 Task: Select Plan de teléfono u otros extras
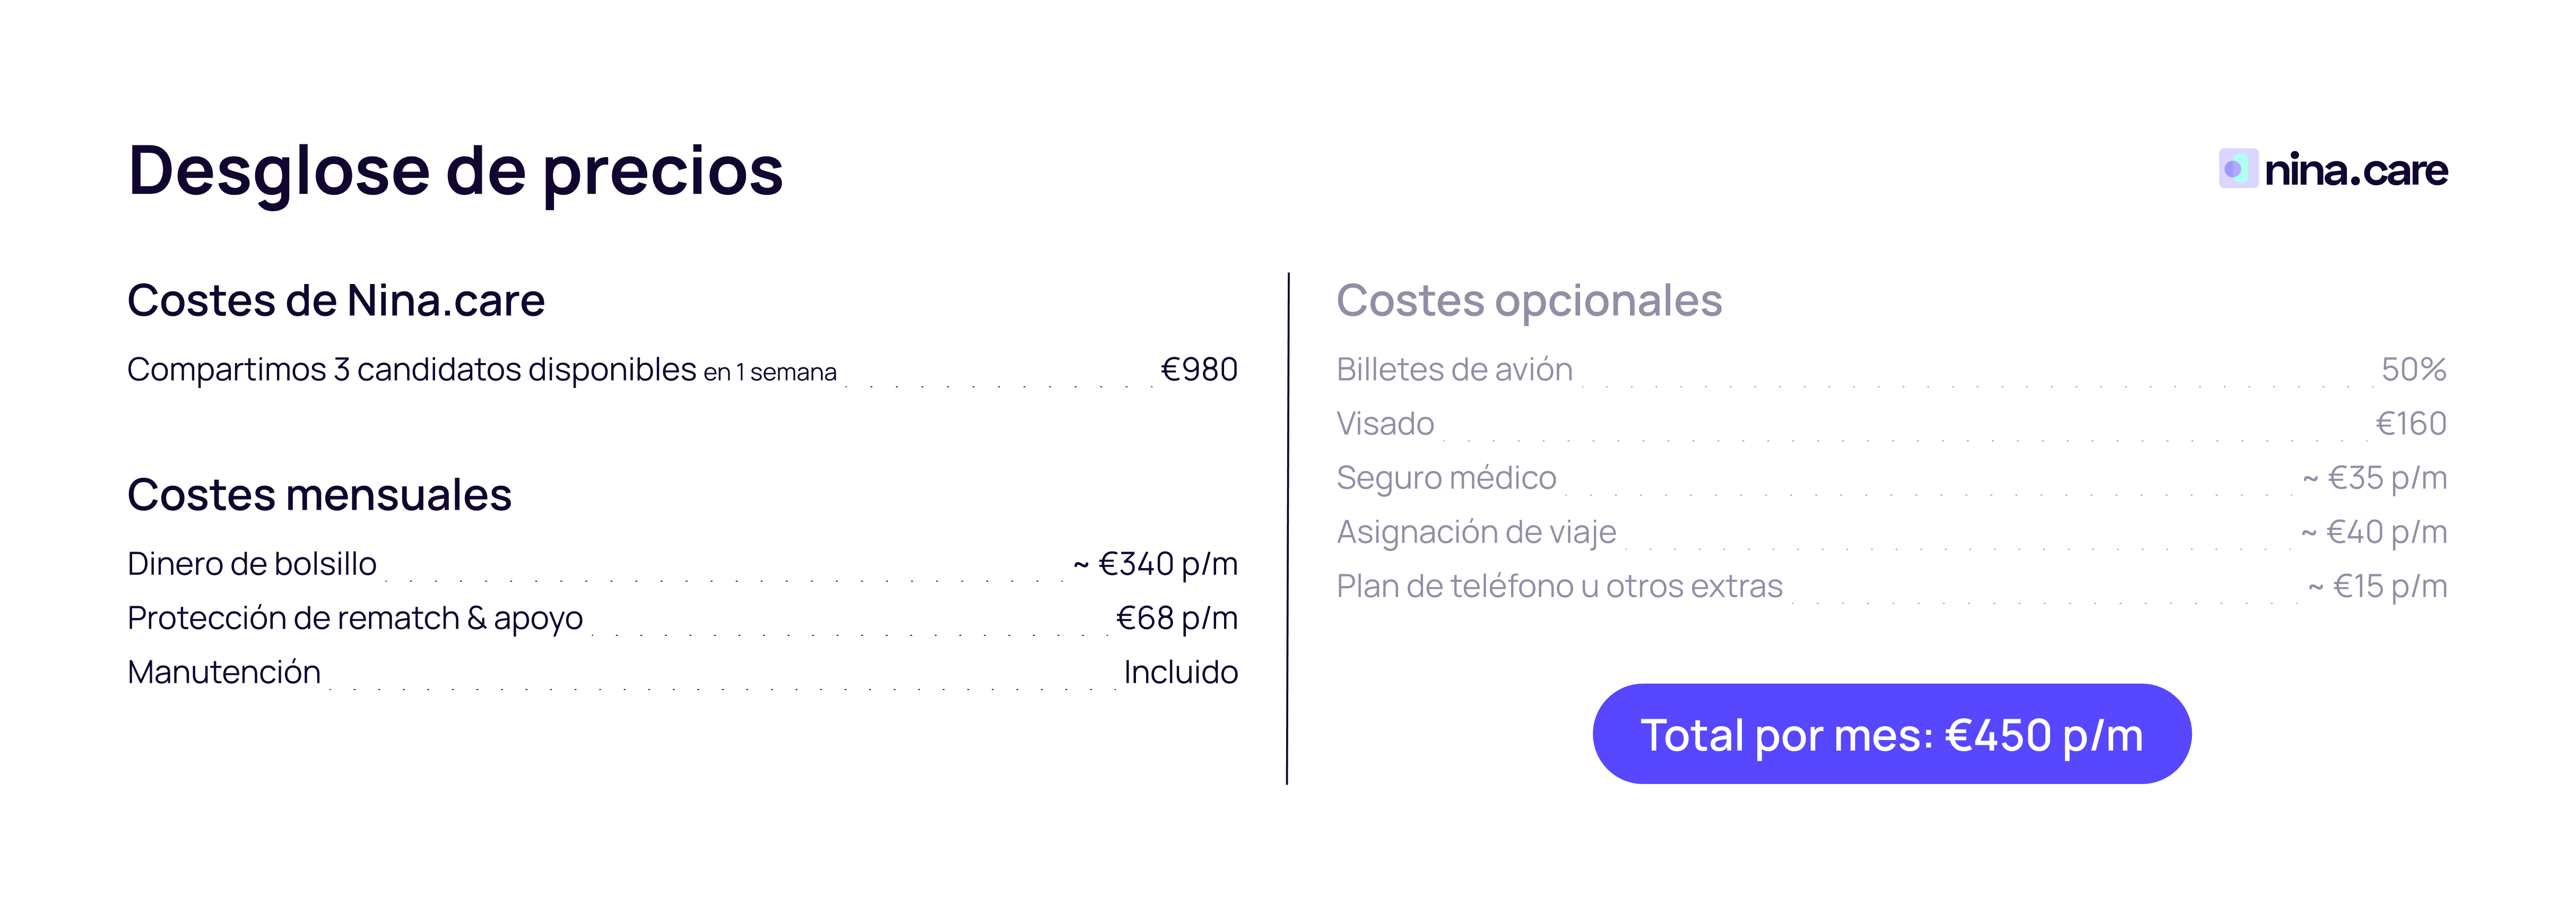1559,586
